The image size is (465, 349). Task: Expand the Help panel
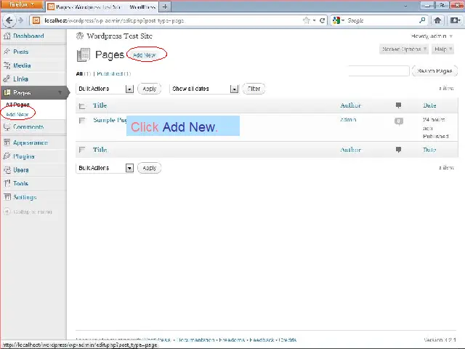tap(442, 49)
